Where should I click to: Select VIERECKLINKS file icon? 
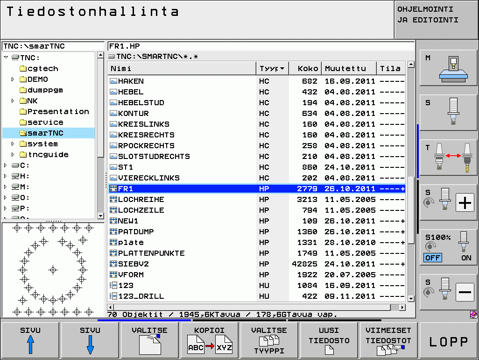113,178
